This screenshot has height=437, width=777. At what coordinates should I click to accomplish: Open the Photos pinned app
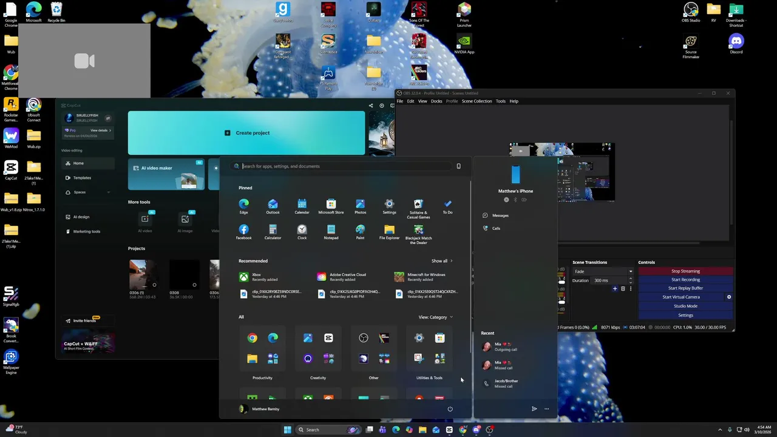(360, 206)
